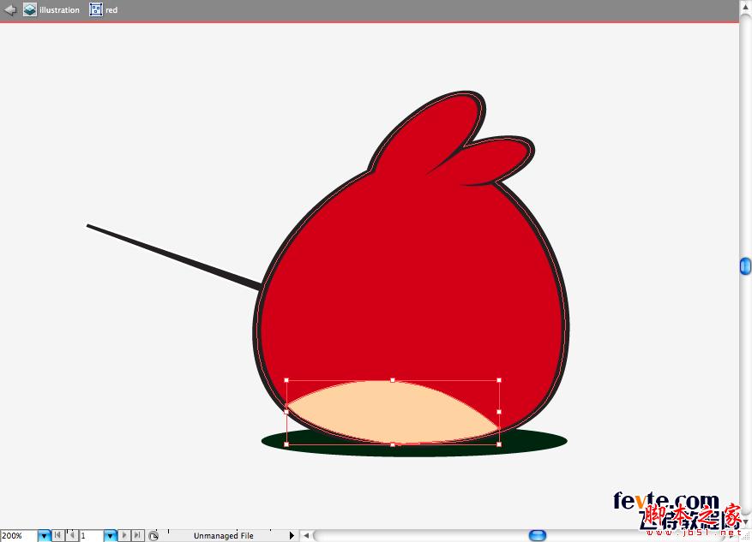Click the back arrow to exit isolation mode
This screenshot has width=752, height=542.
tap(10, 9)
